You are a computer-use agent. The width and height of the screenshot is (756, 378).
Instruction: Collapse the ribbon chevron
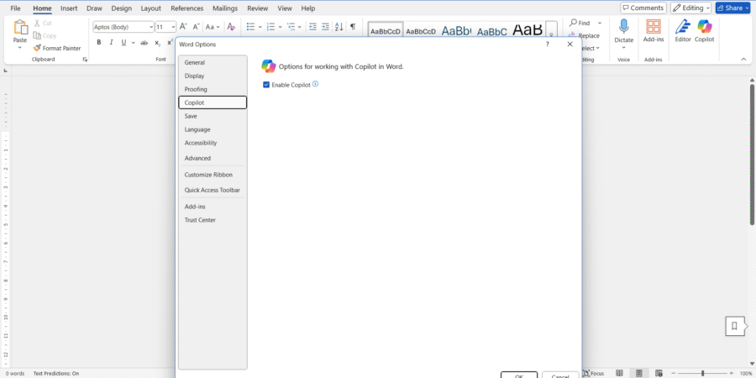[743, 60]
